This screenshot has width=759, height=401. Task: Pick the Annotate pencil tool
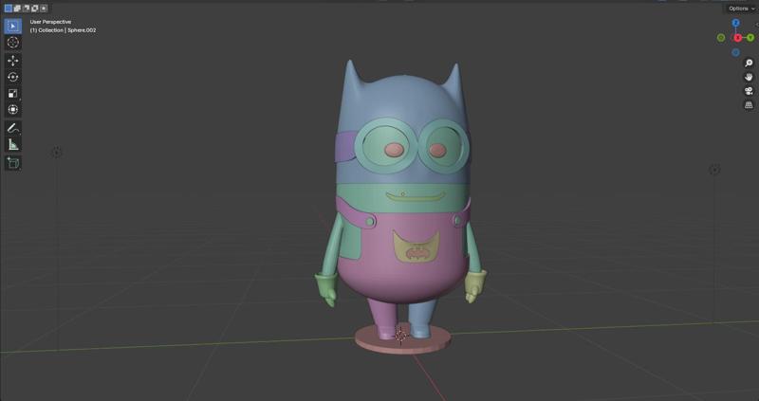pyautogui.click(x=13, y=128)
